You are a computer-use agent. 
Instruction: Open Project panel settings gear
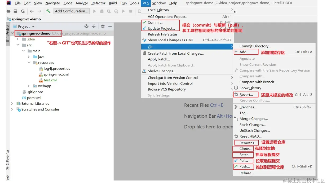[103, 27]
